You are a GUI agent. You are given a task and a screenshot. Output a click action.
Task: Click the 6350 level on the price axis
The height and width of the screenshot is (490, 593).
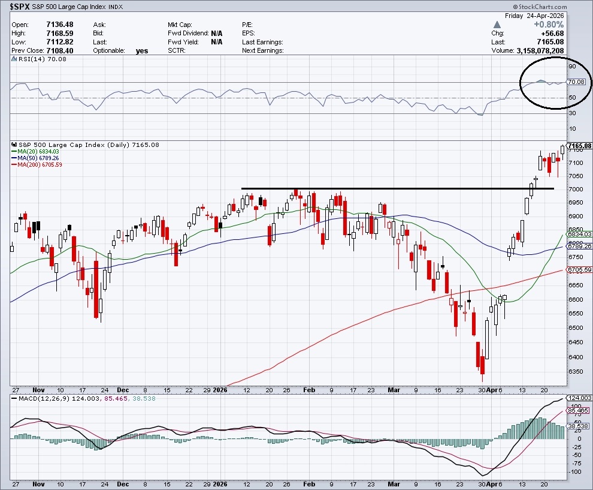coord(576,371)
